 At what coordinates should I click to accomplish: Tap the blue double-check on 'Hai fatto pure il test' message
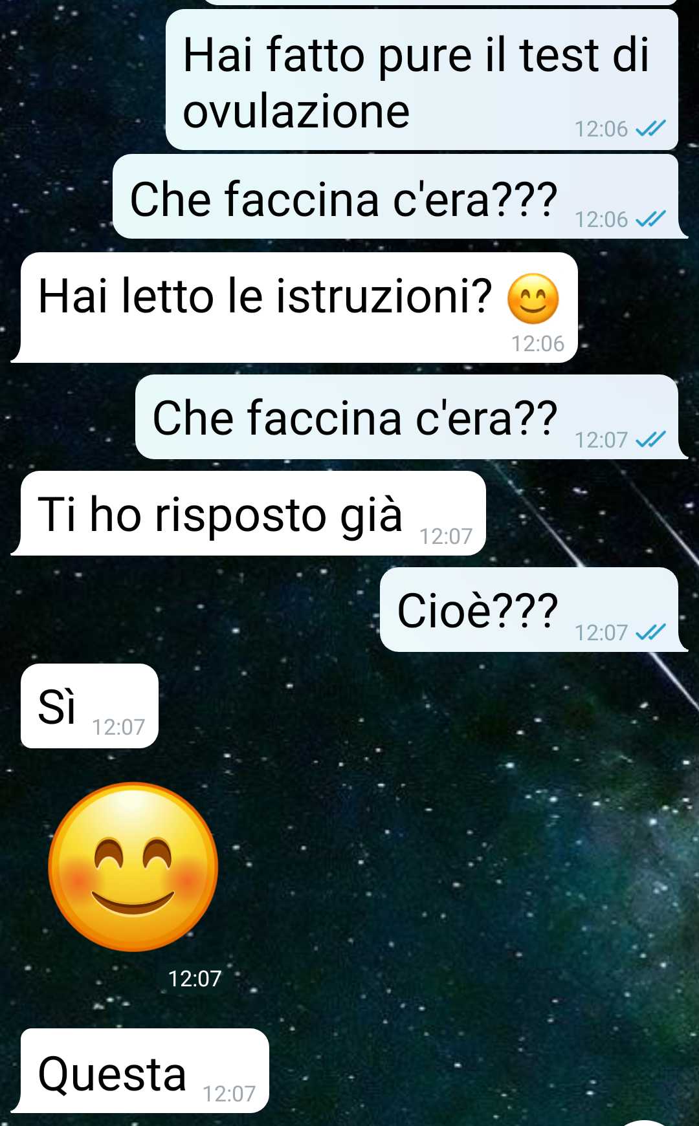point(650,129)
